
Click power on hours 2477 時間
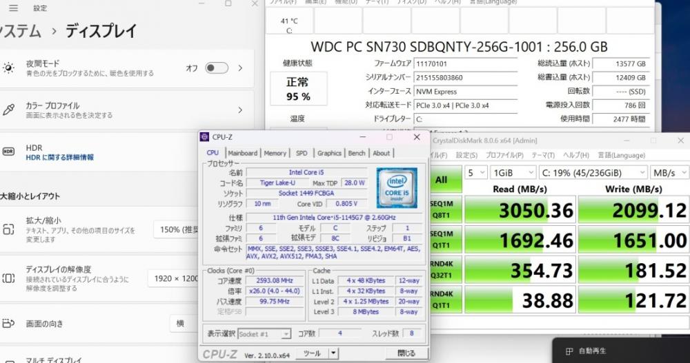(x=621, y=119)
